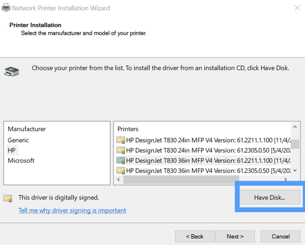The width and height of the screenshot is (305, 245).
Task: Click the right arrow of the horizontal scrollbar
Action: coord(285,179)
